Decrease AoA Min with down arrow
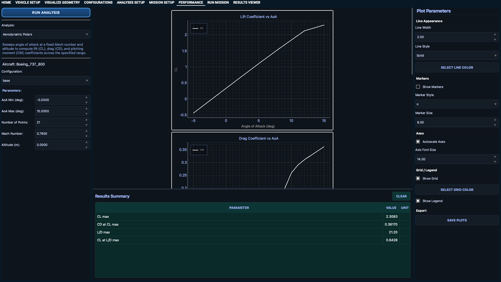The width and height of the screenshot is (501, 282). 86,102
